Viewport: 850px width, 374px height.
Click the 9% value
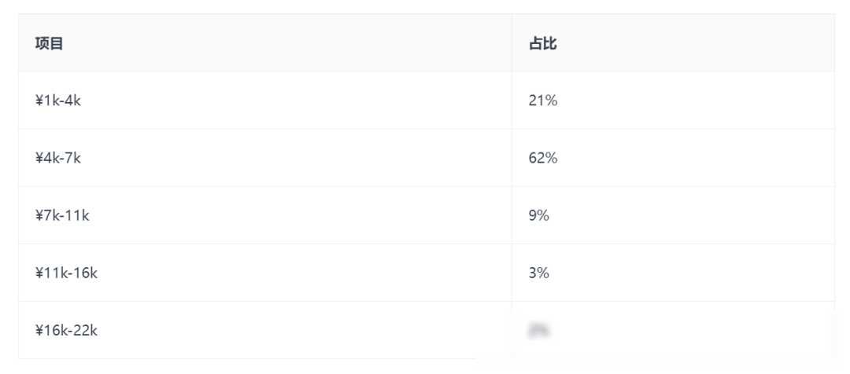[x=539, y=215]
